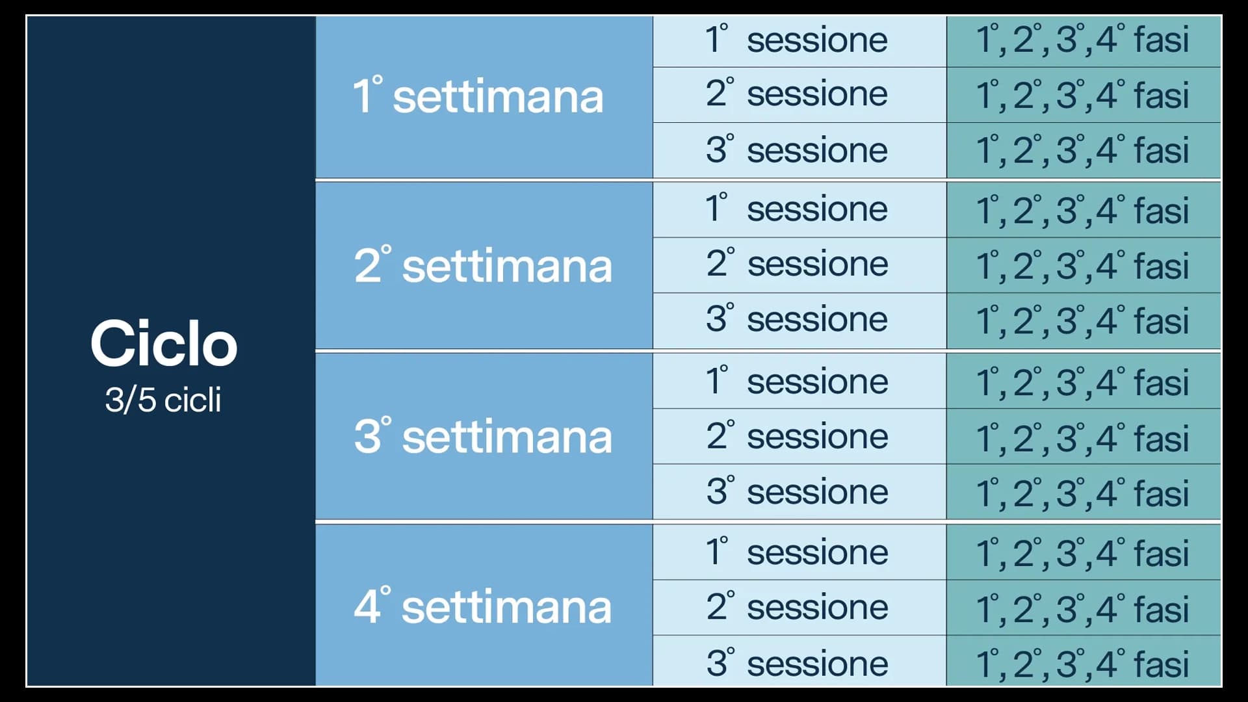1248x702 pixels.
Task: Select fasi cell for 2° settimana's 2° sessione
Action: pyautogui.click(x=1083, y=265)
